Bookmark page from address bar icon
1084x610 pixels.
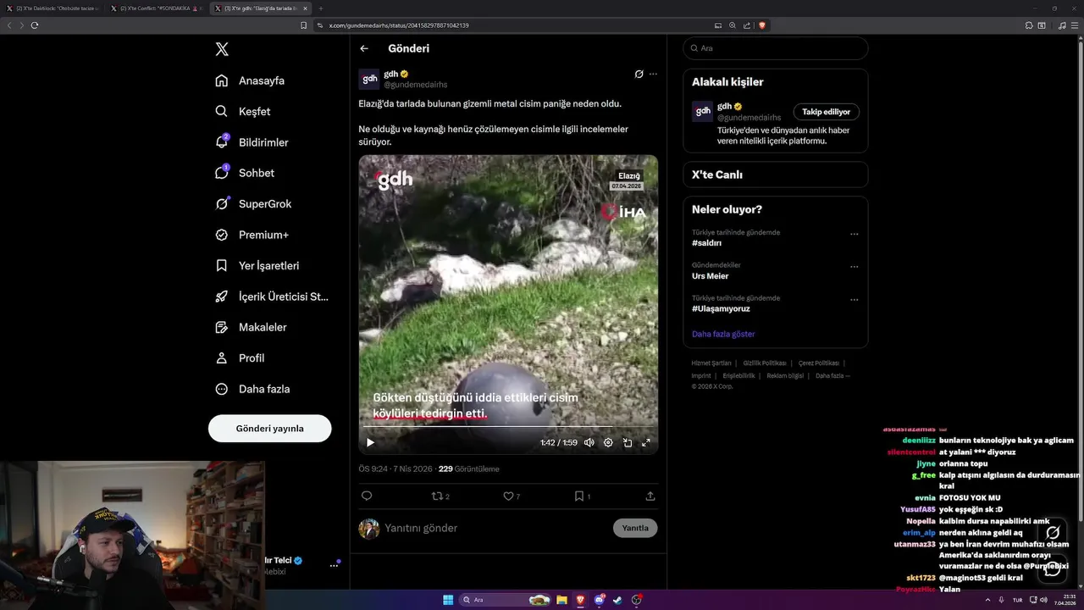pos(304,25)
